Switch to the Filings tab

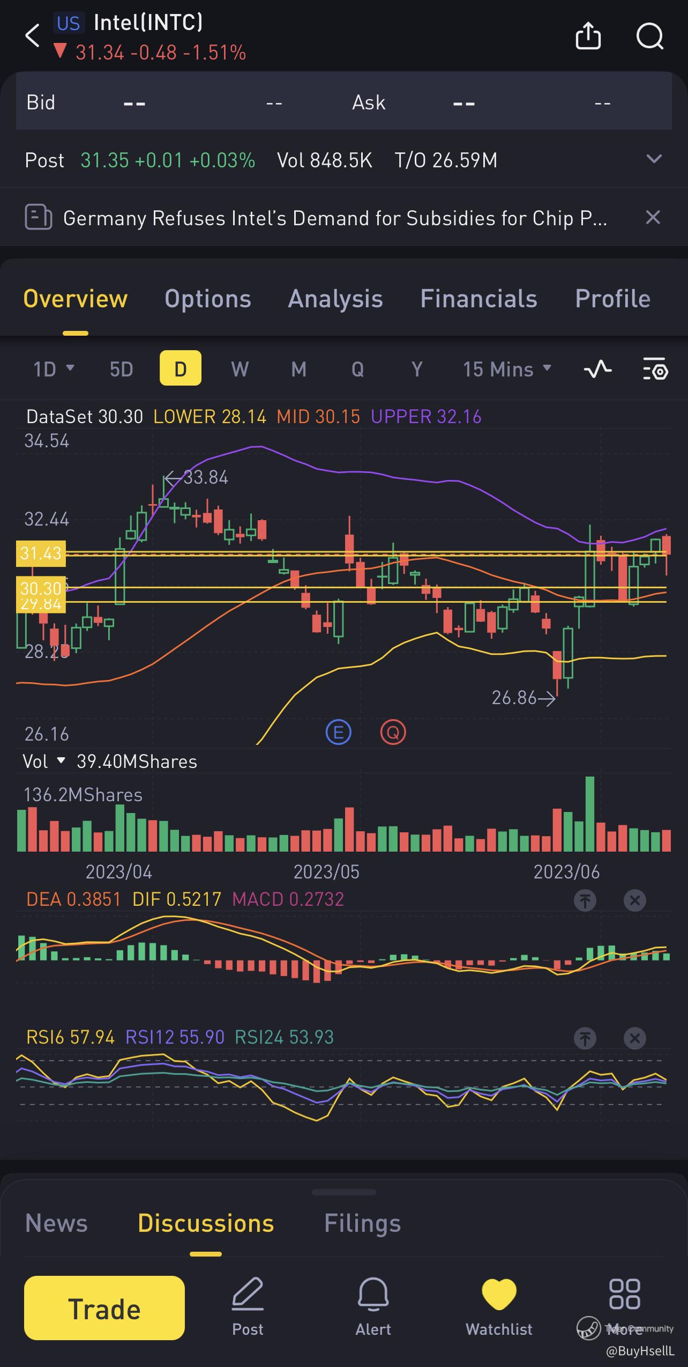[x=362, y=1223]
